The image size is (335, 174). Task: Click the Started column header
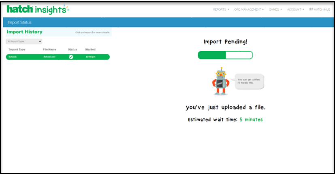pos(90,49)
